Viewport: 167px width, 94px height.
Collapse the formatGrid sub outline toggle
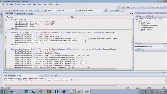click(x=6, y=20)
